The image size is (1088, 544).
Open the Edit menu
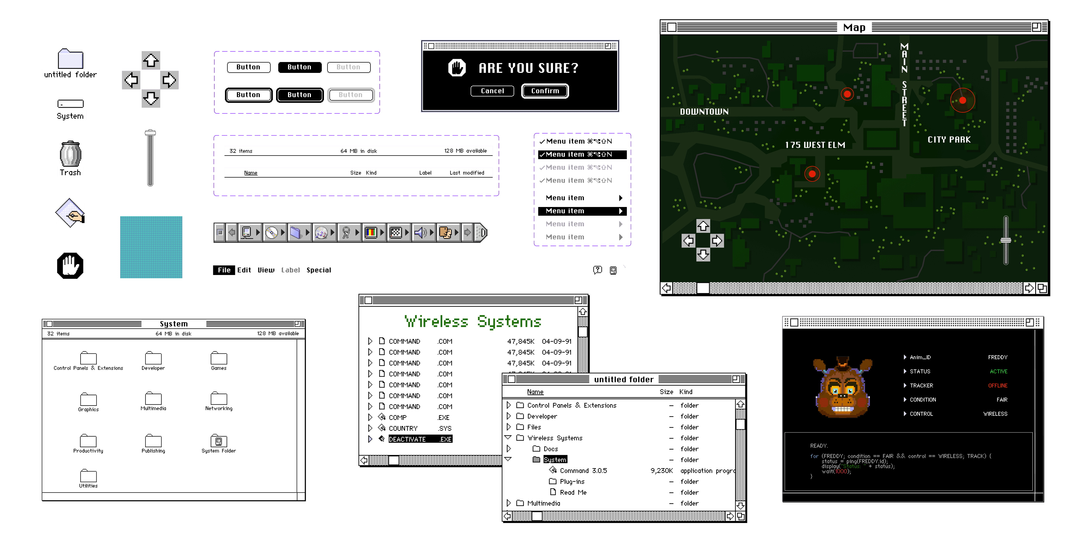244,270
